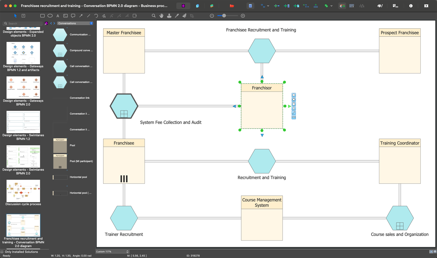Select the Pool (MI participant) library item
Viewport: 437px width, 258px height.
pos(81,161)
